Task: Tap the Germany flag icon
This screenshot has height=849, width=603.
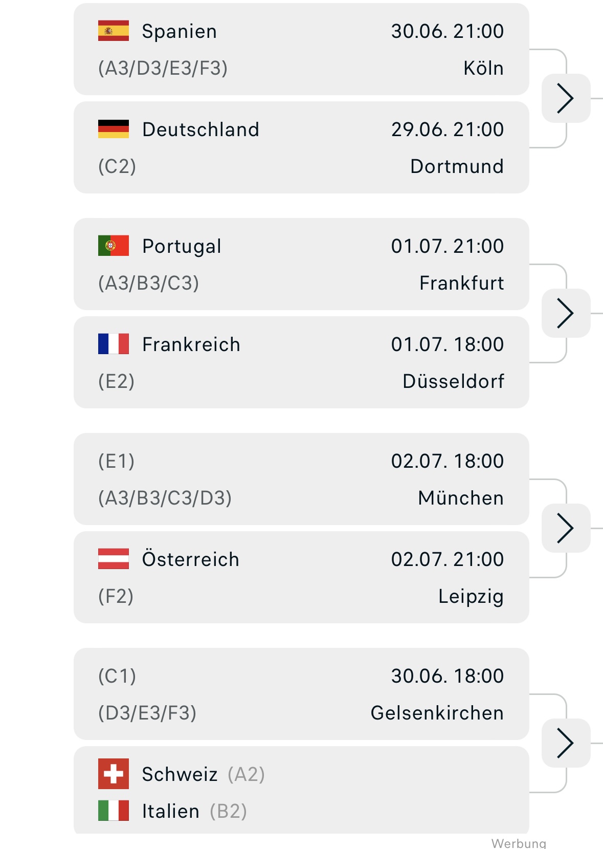Action: (114, 129)
